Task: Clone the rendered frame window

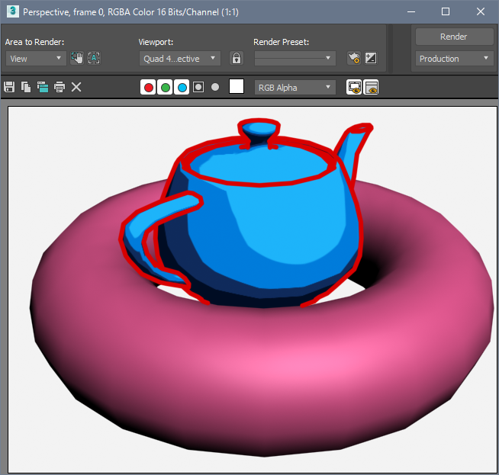Action: [x=43, y=88]
